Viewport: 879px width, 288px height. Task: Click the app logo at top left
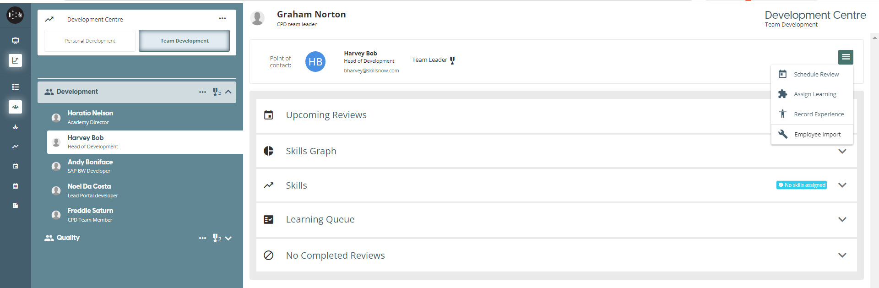coord(15,15)
